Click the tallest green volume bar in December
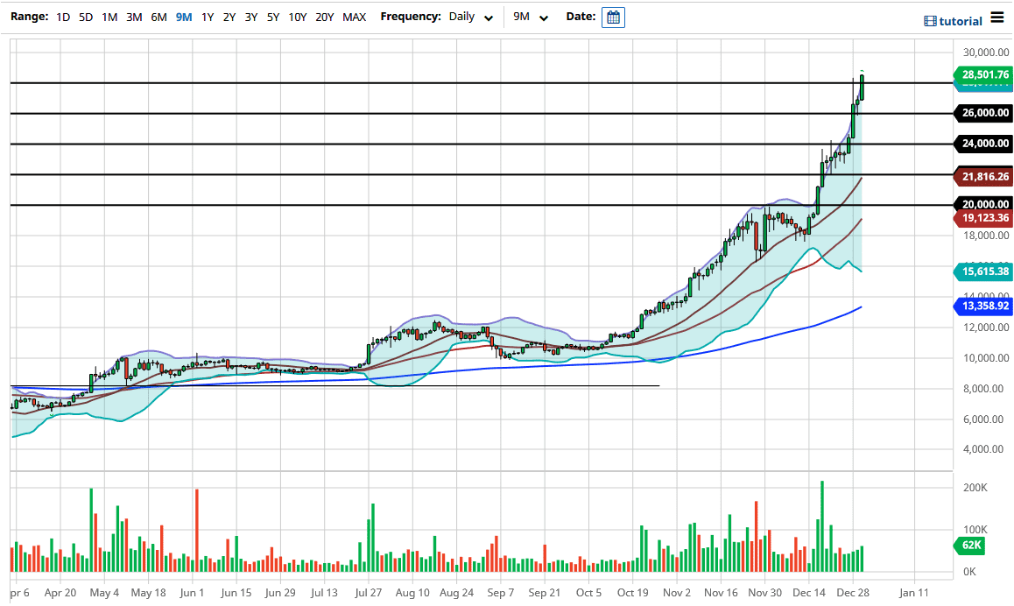The width and height of the screenshot is (1014, 606). tap(821, 525)
